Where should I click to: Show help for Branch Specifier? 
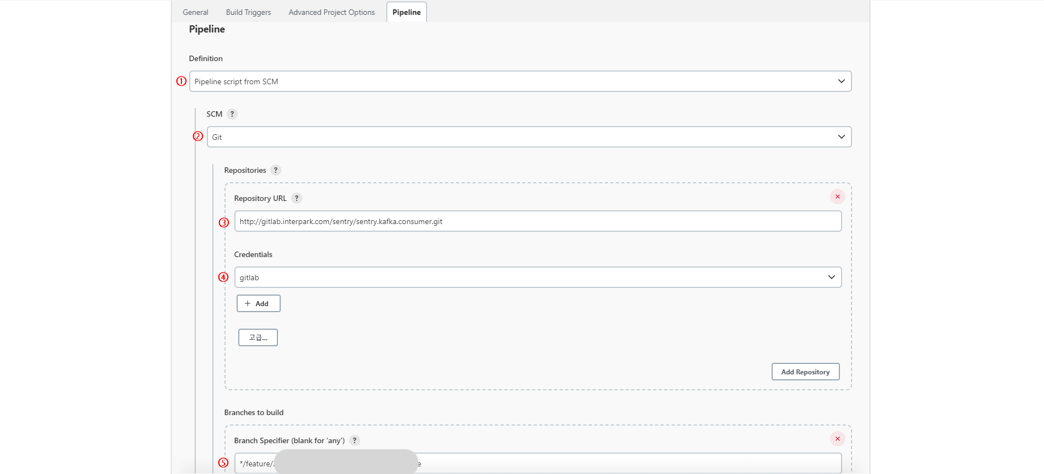click(x=355, y=440)
